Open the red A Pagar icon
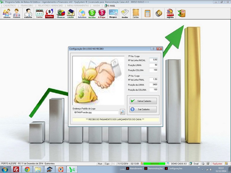231x173 pixels. pyautogui.click(x=102, y=13)
